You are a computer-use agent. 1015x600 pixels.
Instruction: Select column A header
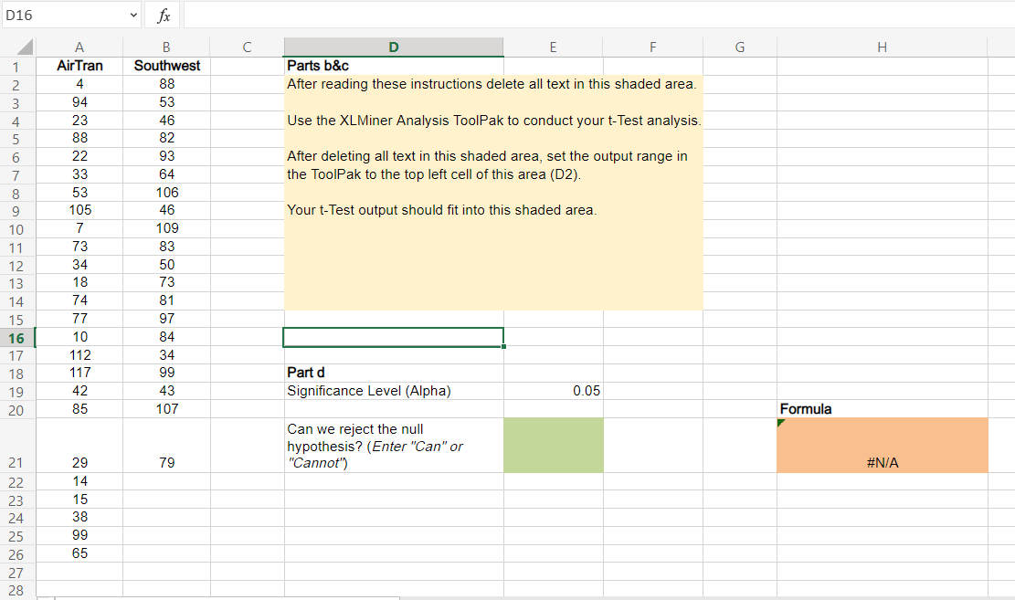[79, 47]
